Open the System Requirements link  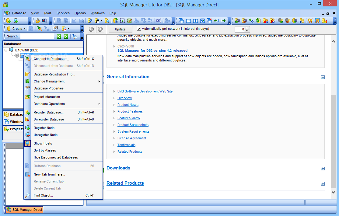133,131
